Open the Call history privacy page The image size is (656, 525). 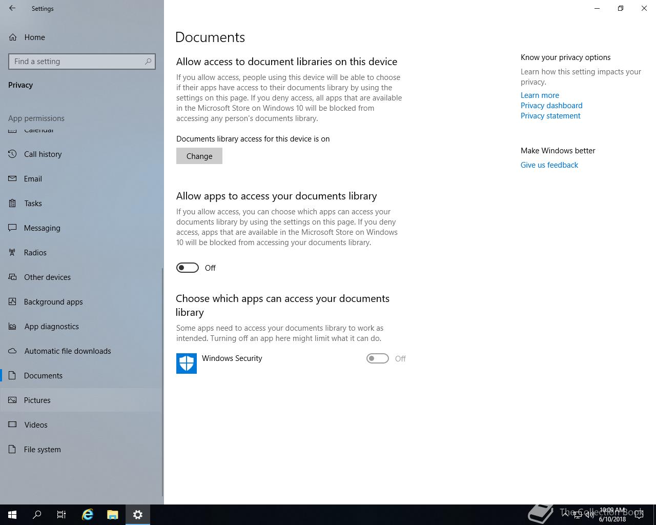82,154
